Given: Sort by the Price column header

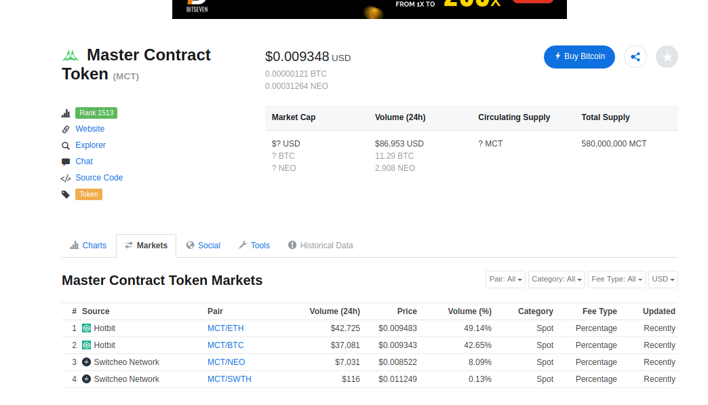Looking at the screenshot, I should tap(407, 311).
